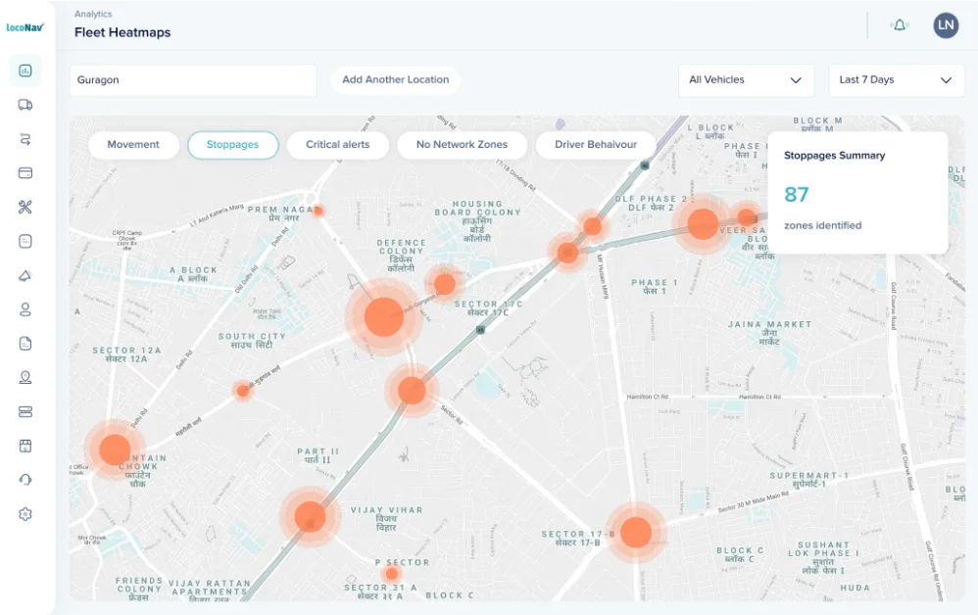Click the Sushant Lok Phase I label

click(x=823, y=557)
